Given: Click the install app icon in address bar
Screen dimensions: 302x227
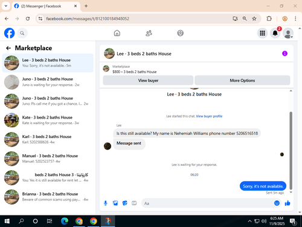Looking at the screenshot, I should point(235,19).
